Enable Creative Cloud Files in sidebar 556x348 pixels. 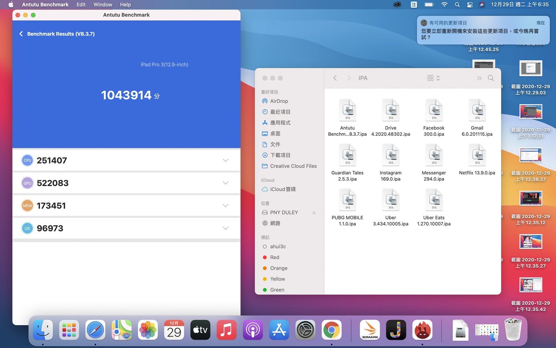293,166
